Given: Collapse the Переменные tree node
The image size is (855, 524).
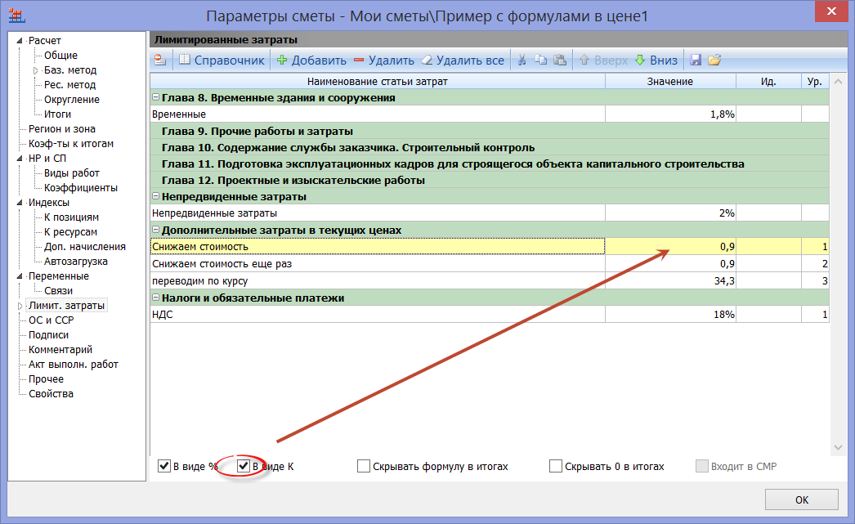Looking at the screenshot, I should (20, 276).
